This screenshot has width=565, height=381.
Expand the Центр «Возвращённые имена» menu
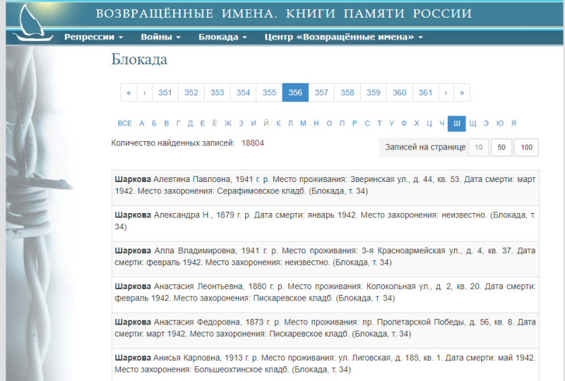[343, 37]
